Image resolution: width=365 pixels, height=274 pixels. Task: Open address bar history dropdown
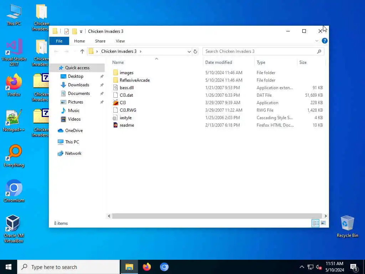click(x=189, y=51)
